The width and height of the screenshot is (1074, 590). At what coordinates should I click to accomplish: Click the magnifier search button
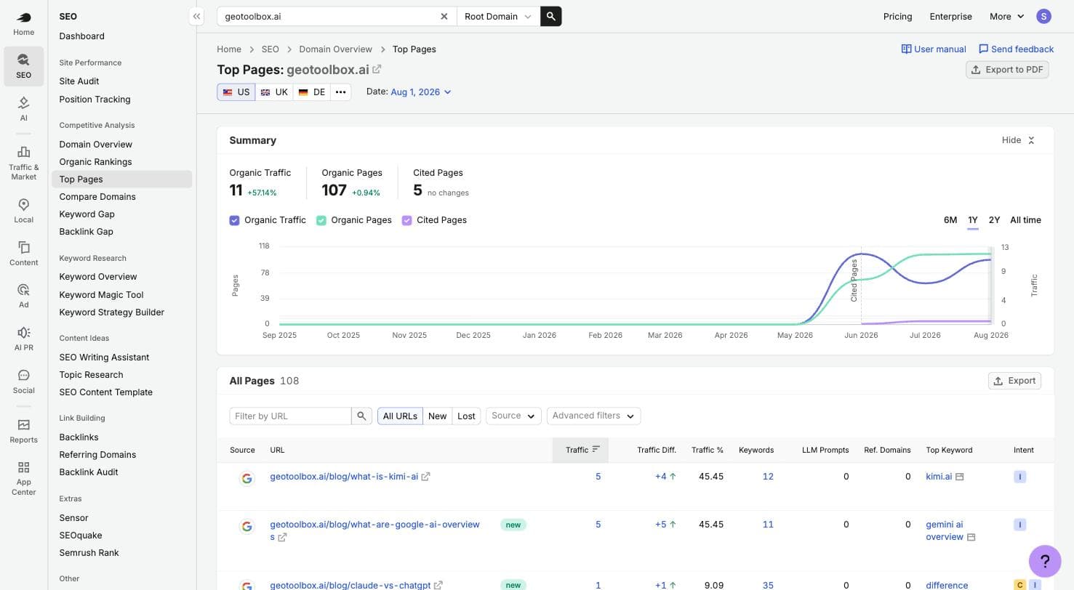pos(550,16)
